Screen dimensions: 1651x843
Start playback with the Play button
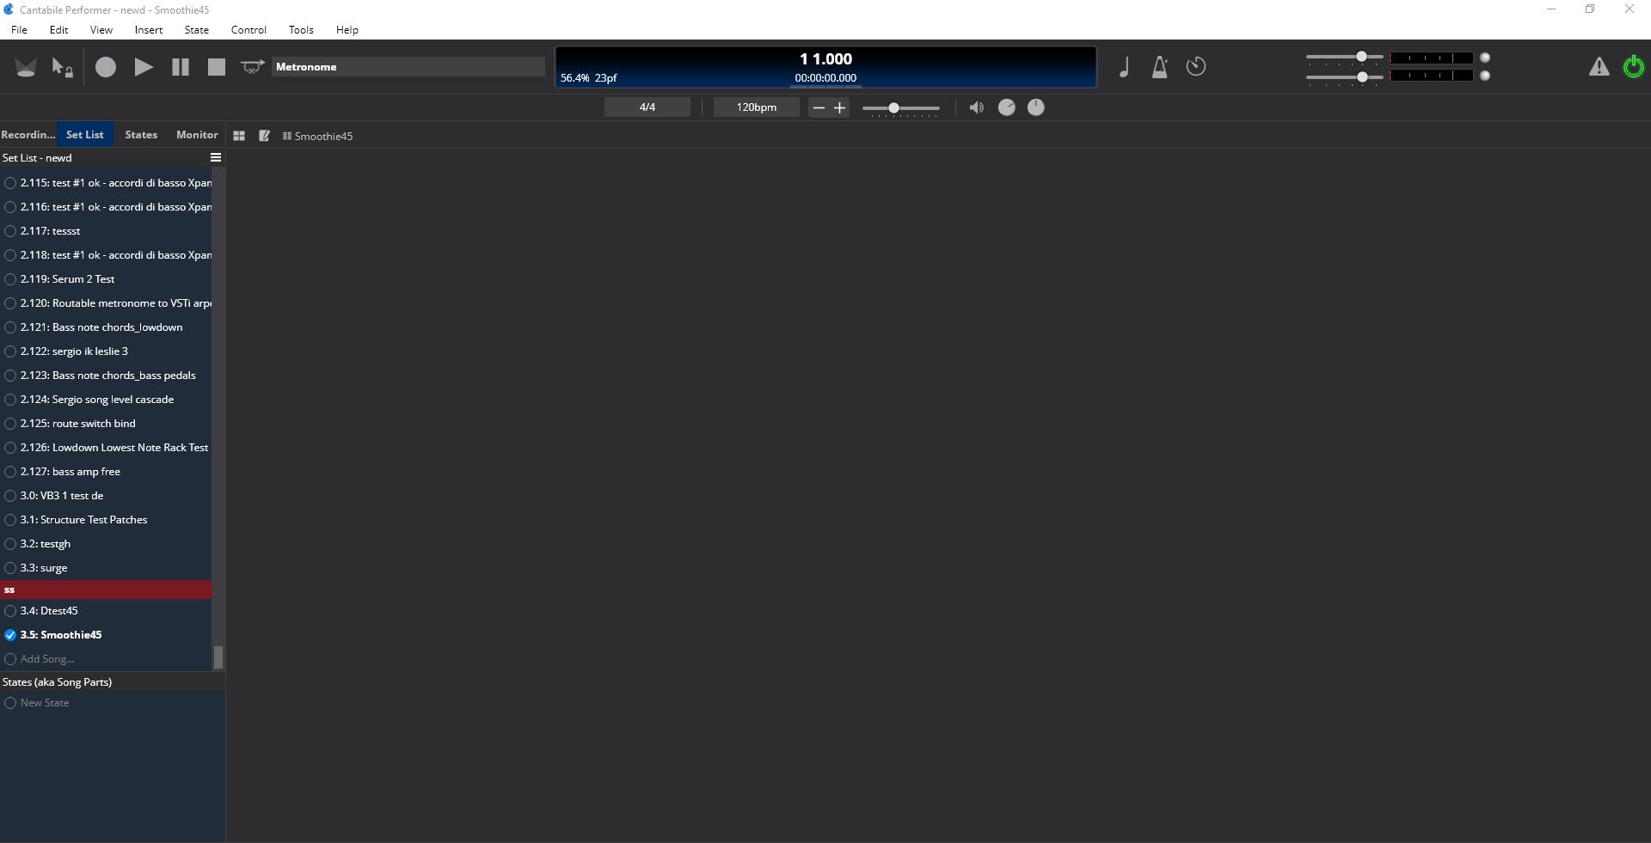pyautogui.click(x=144, y=67)
